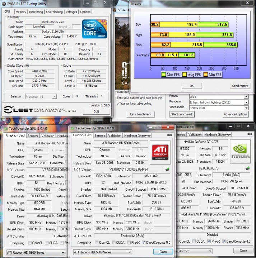The width and height of the screenshot is (256, 258).
Task: Open the Preset dropdown showing Ultra
Action: point(219,97)
